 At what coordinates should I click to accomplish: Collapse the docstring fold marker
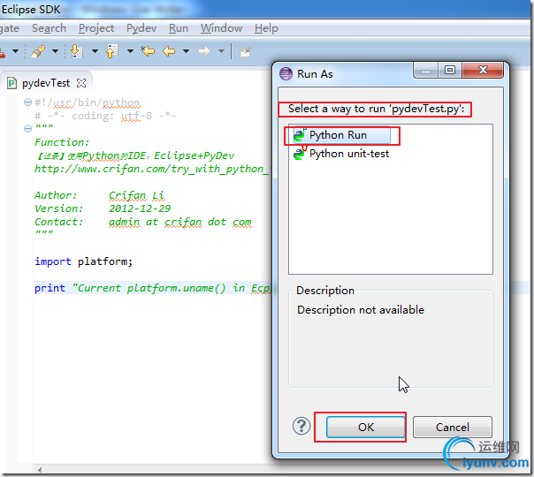click(x=27, y=128)
